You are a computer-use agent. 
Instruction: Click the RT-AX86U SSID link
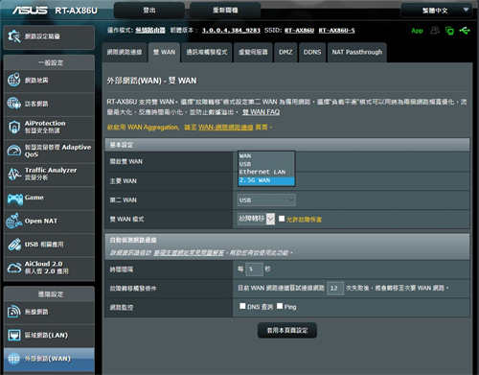(x=299, y=31)
